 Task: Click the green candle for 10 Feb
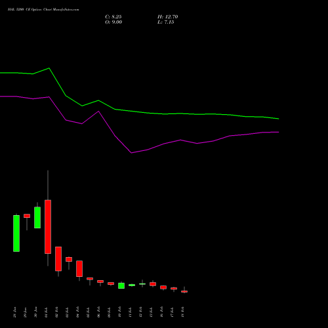coord(121,285)
